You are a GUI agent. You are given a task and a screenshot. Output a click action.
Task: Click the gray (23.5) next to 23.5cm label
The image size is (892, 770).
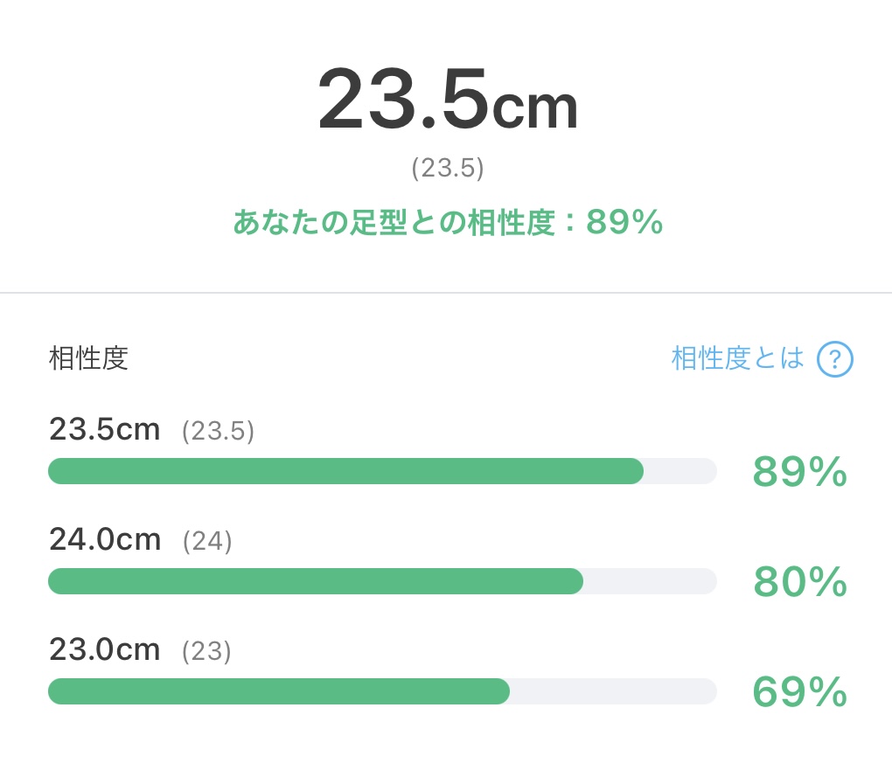[x=218, y=431]
